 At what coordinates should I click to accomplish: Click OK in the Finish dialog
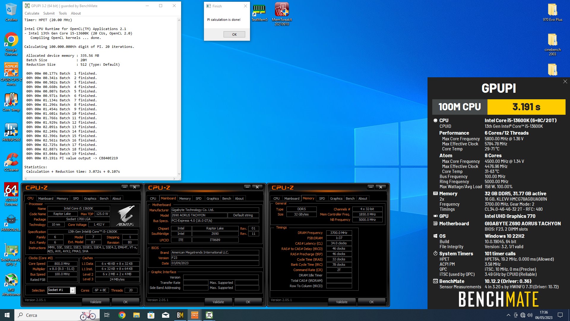(234, 34)
